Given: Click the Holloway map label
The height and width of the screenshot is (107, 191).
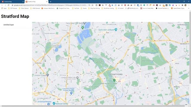Looking at the screenshot, I should 38,63.
